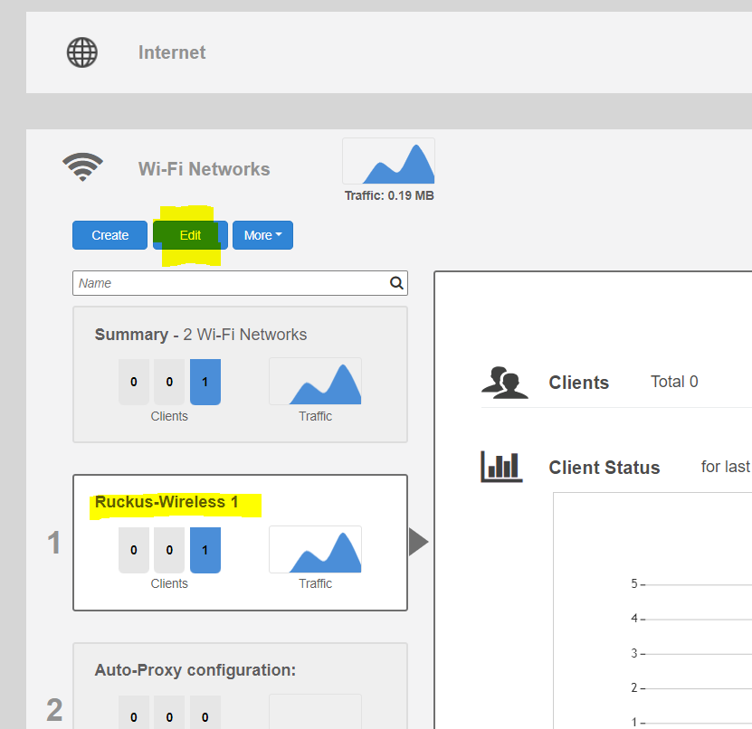Click the Wi-Fi Networks section heading
The width and height of the screenshot is (752, 729).
click(204, 169)
